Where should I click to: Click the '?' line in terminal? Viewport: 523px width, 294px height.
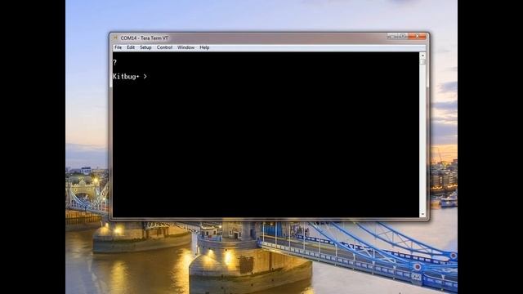coord(114,62)
